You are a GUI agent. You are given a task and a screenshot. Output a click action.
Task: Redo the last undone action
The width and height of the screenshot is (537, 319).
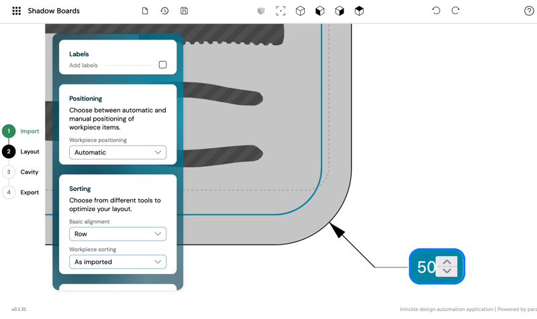point(456,11)
